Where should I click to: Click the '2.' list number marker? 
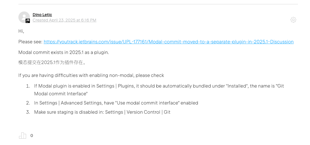tap(28, 103)
